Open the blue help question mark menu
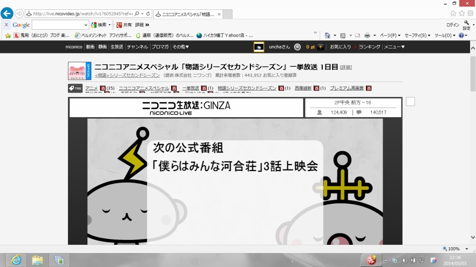This screenshot has height=267, width=476. (463, 36)
